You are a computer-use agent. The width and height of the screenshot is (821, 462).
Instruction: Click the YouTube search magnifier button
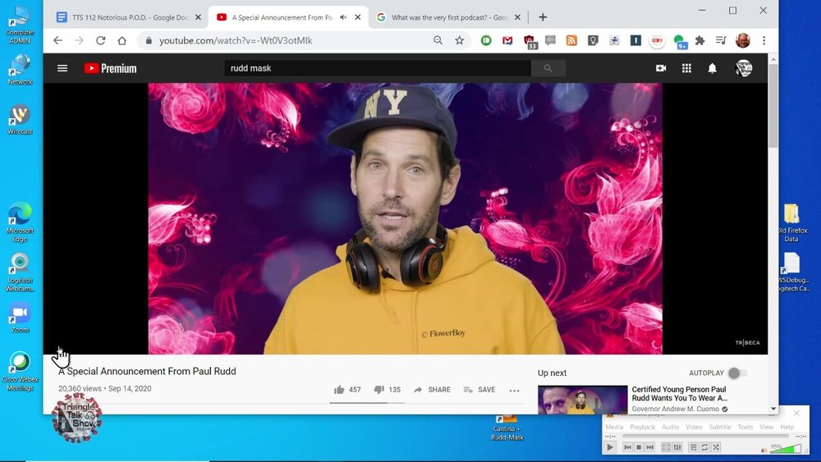548,68
